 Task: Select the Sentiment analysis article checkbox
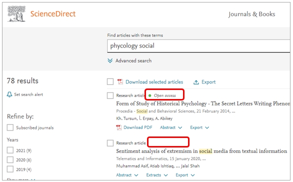[x=110, y=143]
